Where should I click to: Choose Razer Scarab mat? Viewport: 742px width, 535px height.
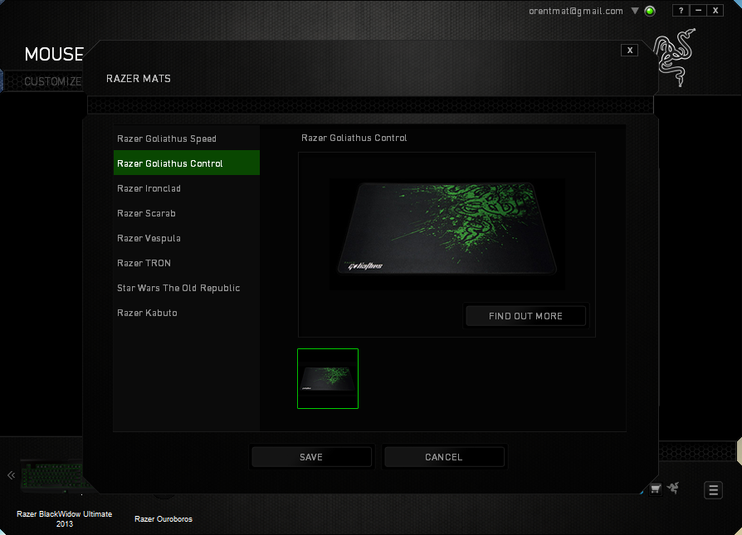tap(187, 213)
